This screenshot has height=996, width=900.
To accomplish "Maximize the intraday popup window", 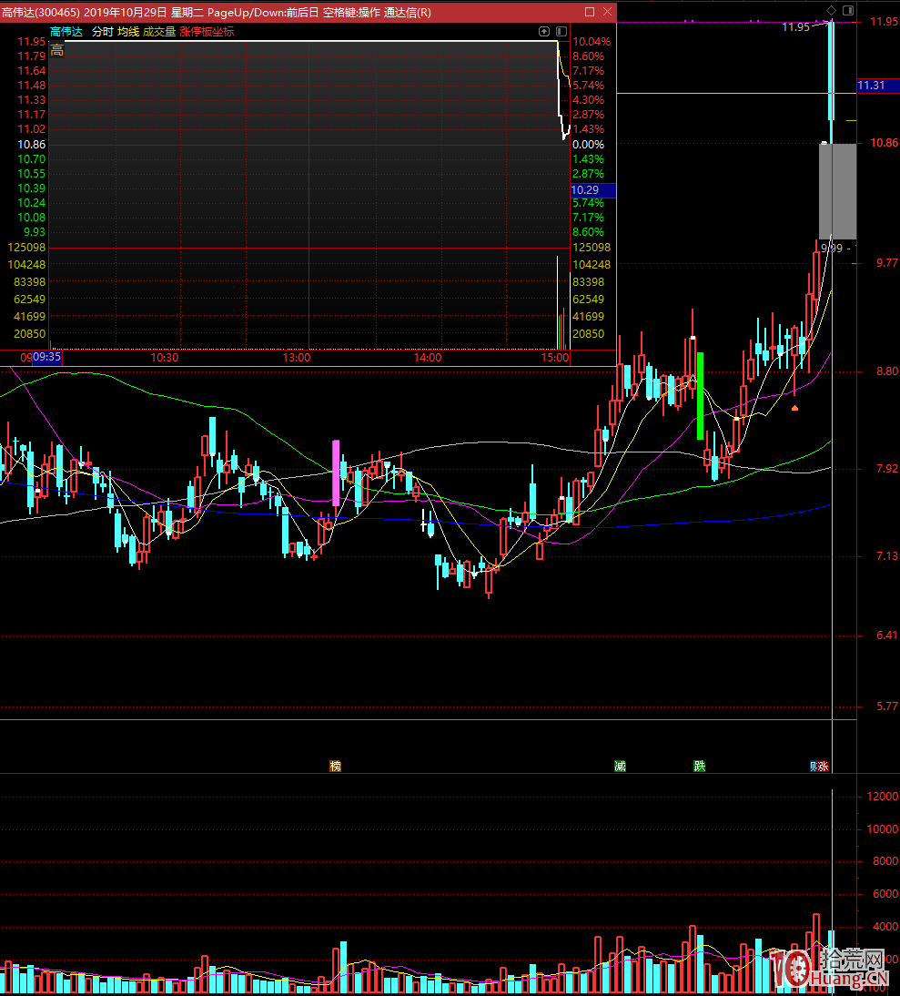I will (589, 12).
